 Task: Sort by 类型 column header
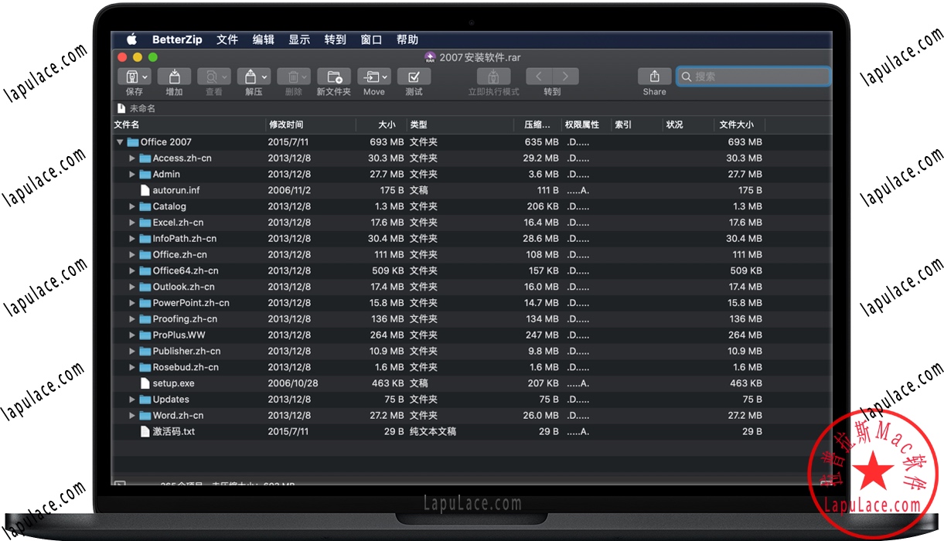460,124
